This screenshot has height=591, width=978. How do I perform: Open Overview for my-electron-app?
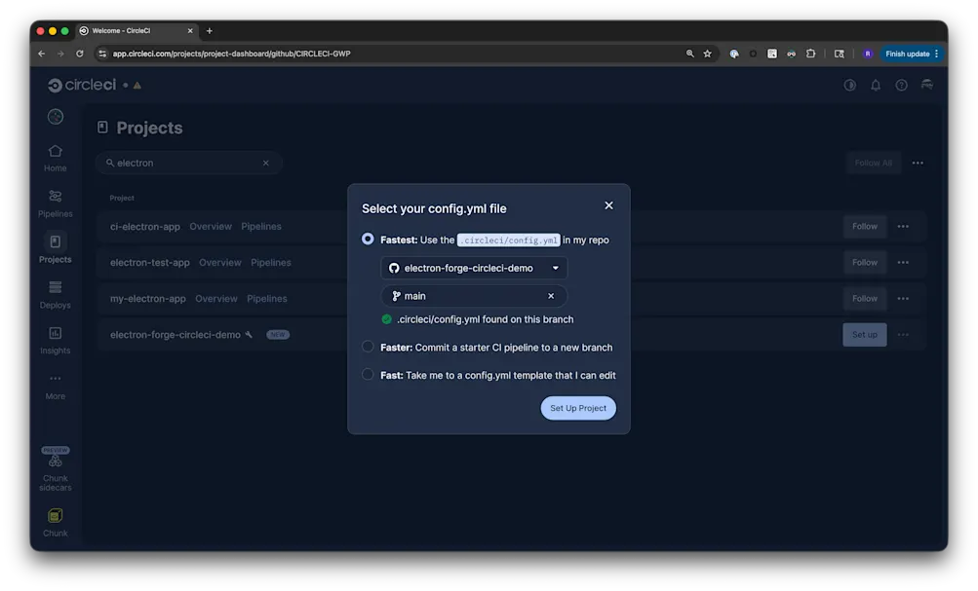tap(216, 299)
